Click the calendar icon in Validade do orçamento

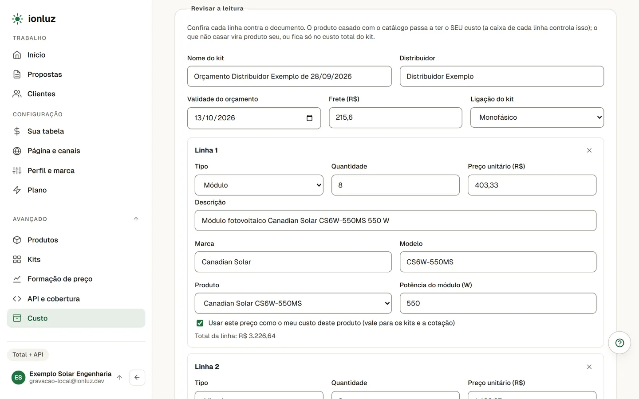[309, 118]
